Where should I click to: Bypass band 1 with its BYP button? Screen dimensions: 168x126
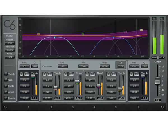[x=27, y=74]
